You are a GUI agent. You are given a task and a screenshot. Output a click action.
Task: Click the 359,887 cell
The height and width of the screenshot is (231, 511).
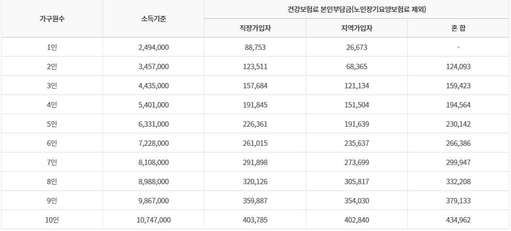coord(255,201)
